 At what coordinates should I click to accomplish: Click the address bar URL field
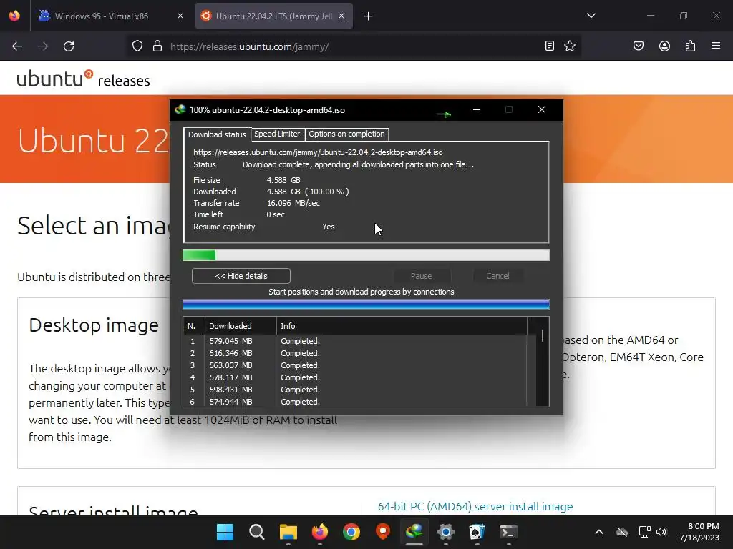click(353, 46)
